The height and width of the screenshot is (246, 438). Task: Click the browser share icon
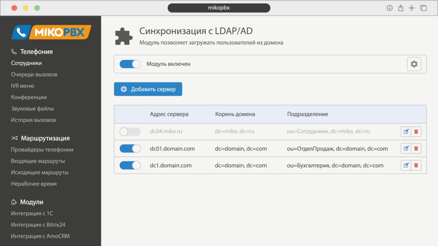tap(401, 8)
